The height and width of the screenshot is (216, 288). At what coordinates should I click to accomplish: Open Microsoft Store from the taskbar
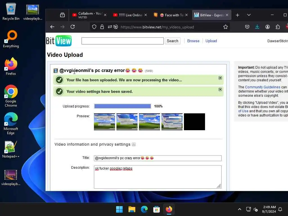click(x=156, y=209)
